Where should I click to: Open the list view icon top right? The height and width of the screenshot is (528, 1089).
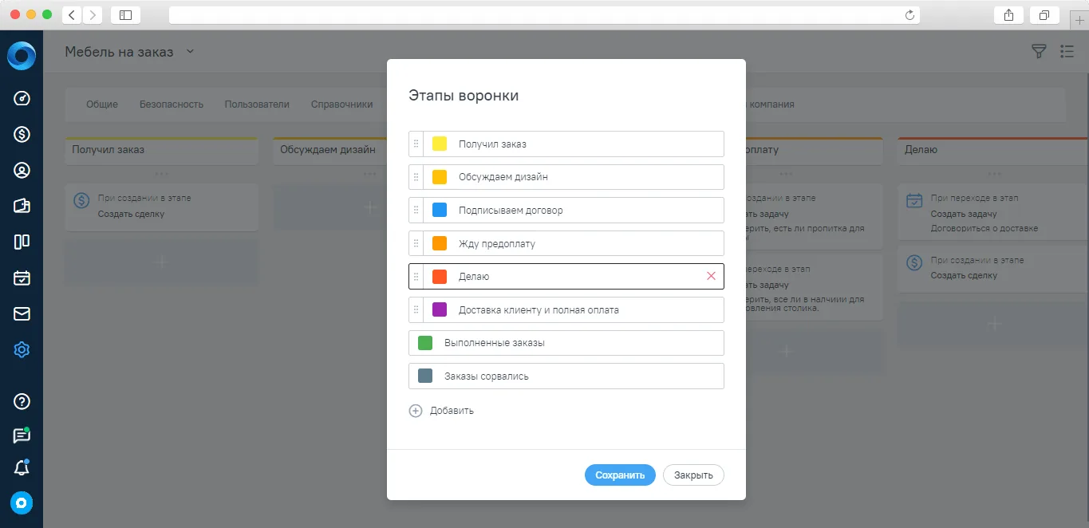pyautogui.click(x=1067, y=52)
